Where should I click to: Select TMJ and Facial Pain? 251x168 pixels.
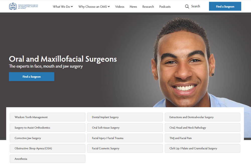pos(202,138)
